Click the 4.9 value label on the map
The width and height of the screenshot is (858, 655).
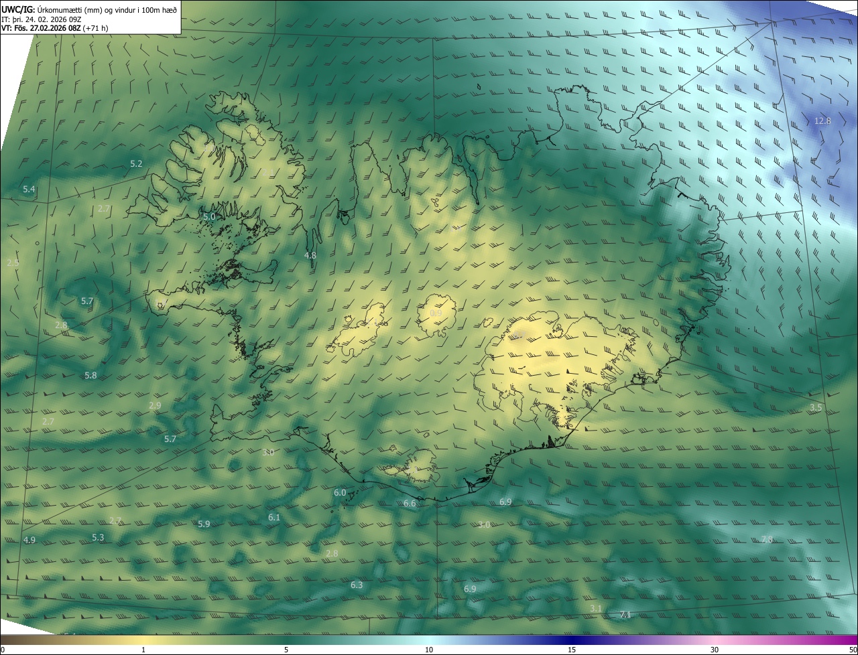29,540
